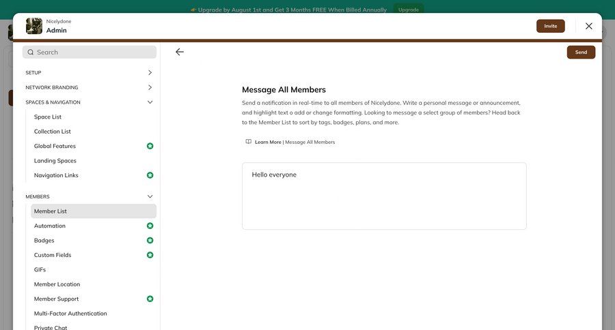This screenshot has width=615, height=330.
Task: Click the MEMBERS heading
Action: [38, 196]
